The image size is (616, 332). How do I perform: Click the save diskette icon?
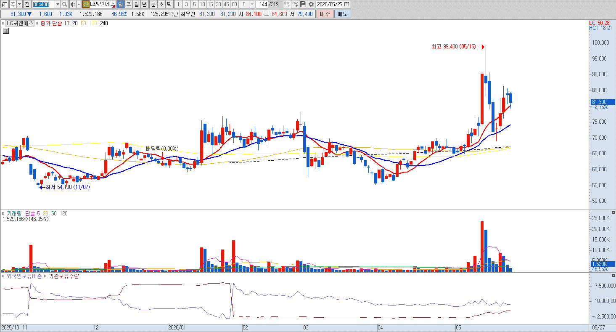[303, 4]
